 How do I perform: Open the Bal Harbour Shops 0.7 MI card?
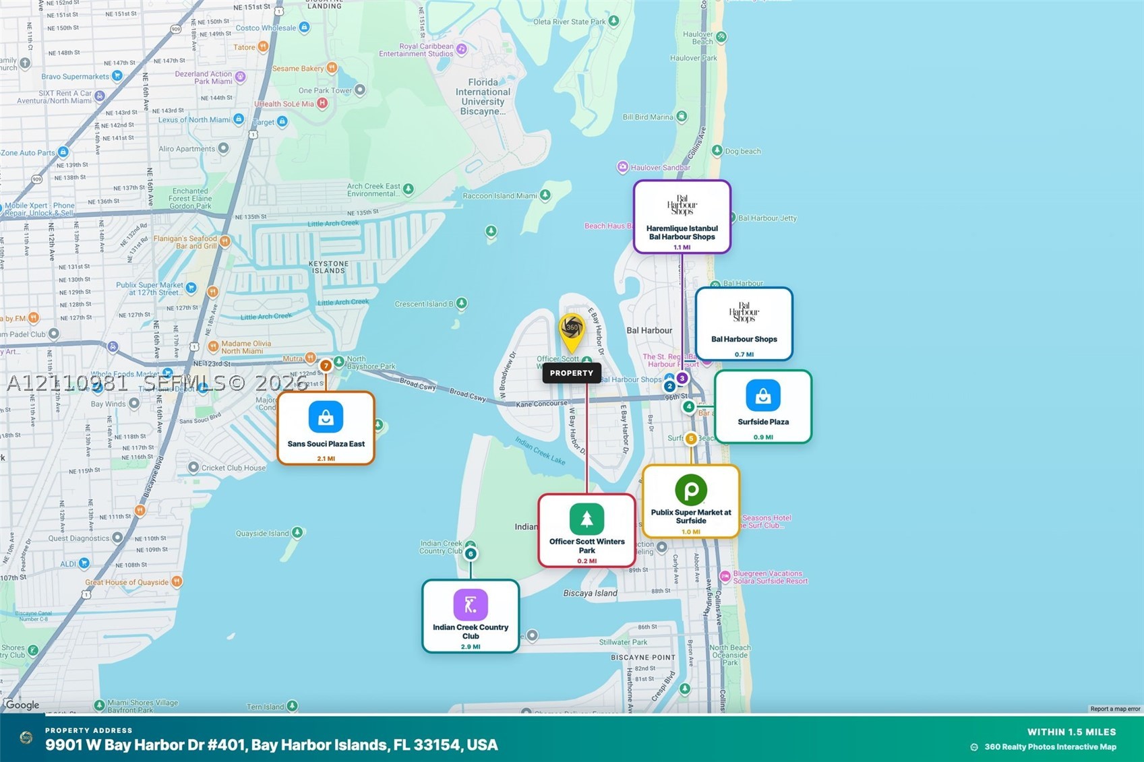point(744,324)
